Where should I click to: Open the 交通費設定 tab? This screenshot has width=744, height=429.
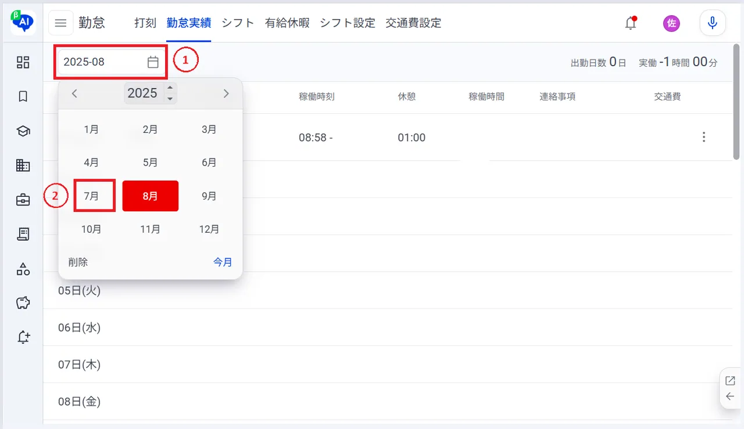click(x=413, y=23)
